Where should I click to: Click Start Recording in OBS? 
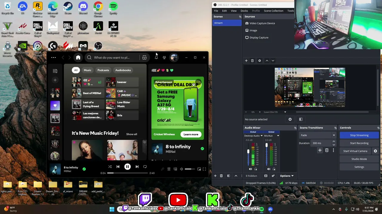[359, 143]
